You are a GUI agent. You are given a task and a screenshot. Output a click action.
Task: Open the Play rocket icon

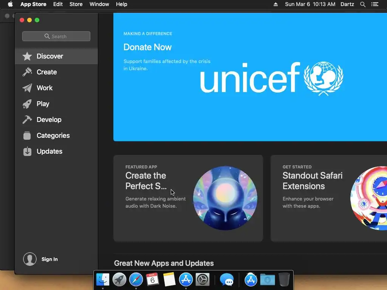27,104
